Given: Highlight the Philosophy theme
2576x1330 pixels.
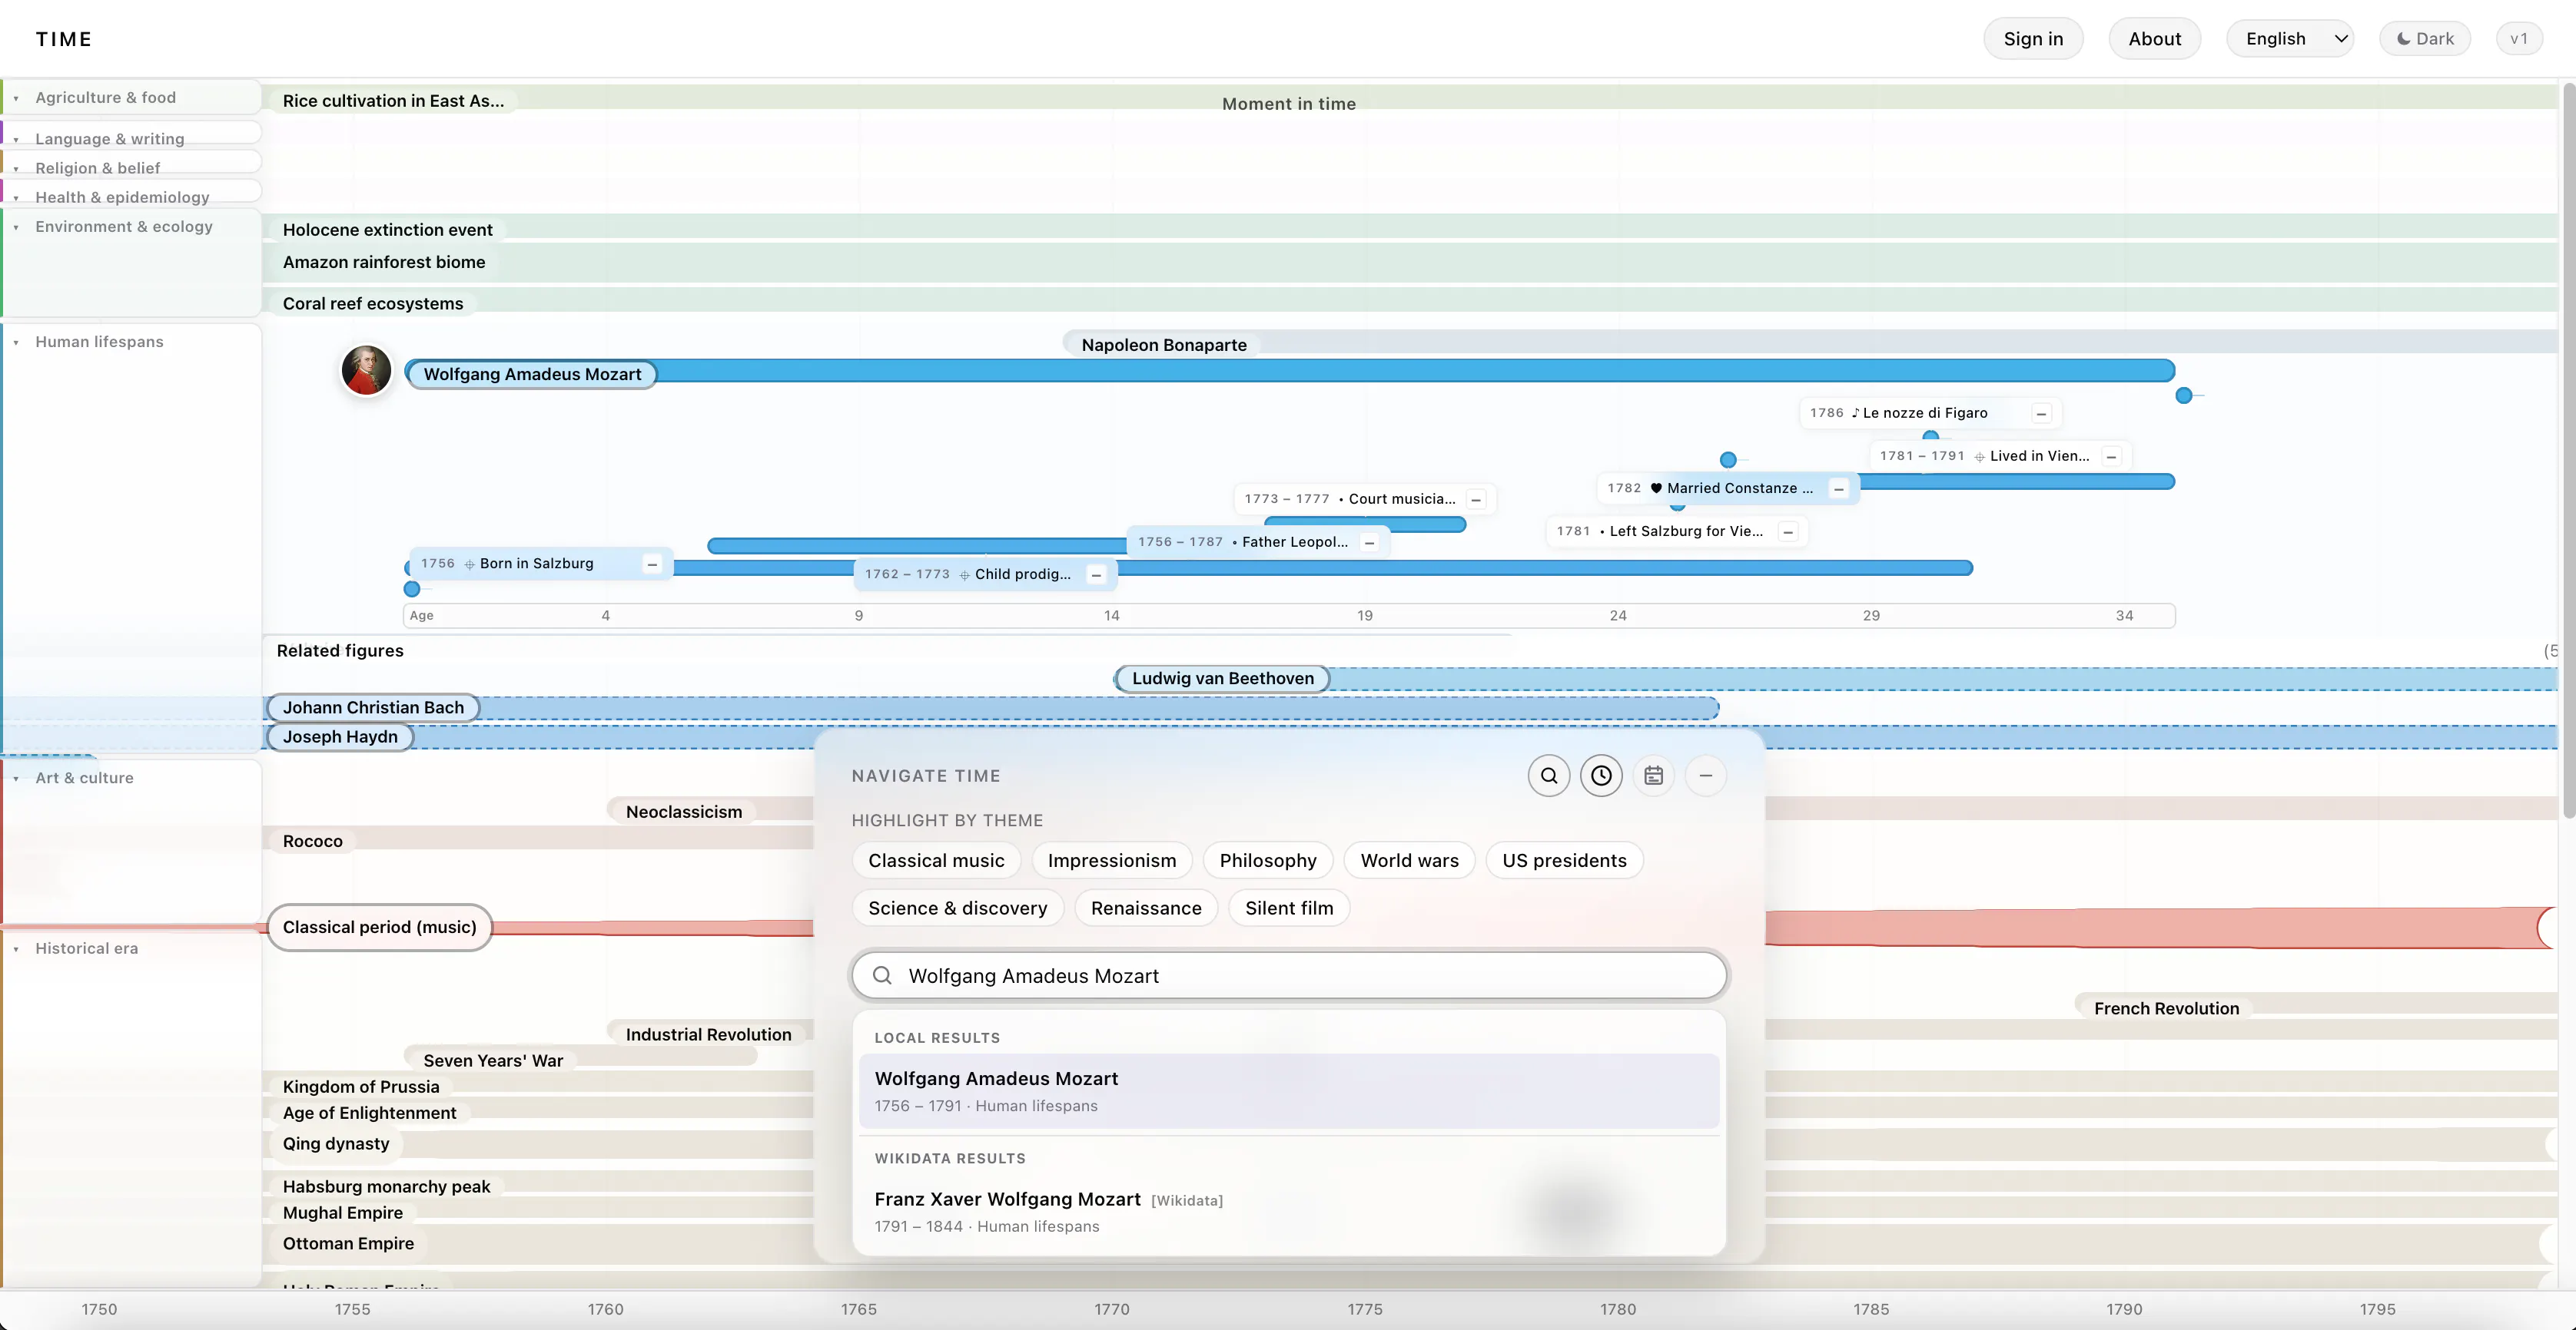Looking at the screenshot, I should [1268, 860].
